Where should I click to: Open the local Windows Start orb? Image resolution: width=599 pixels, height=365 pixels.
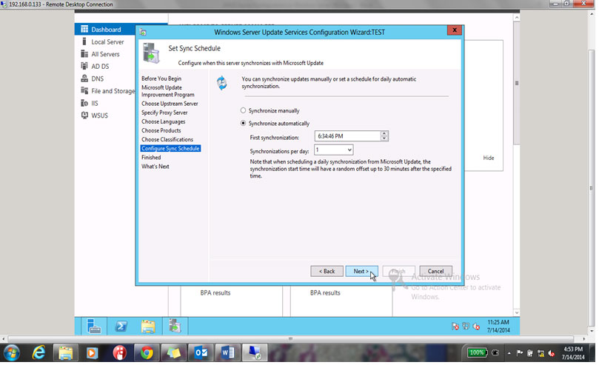[11, 352]
